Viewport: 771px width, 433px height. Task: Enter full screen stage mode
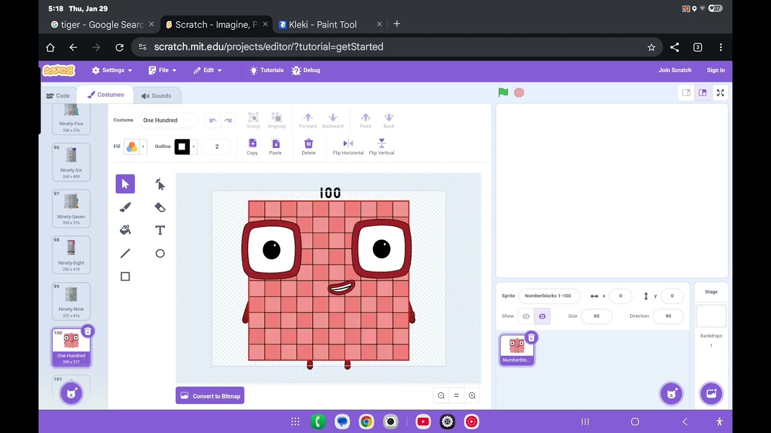720,93
